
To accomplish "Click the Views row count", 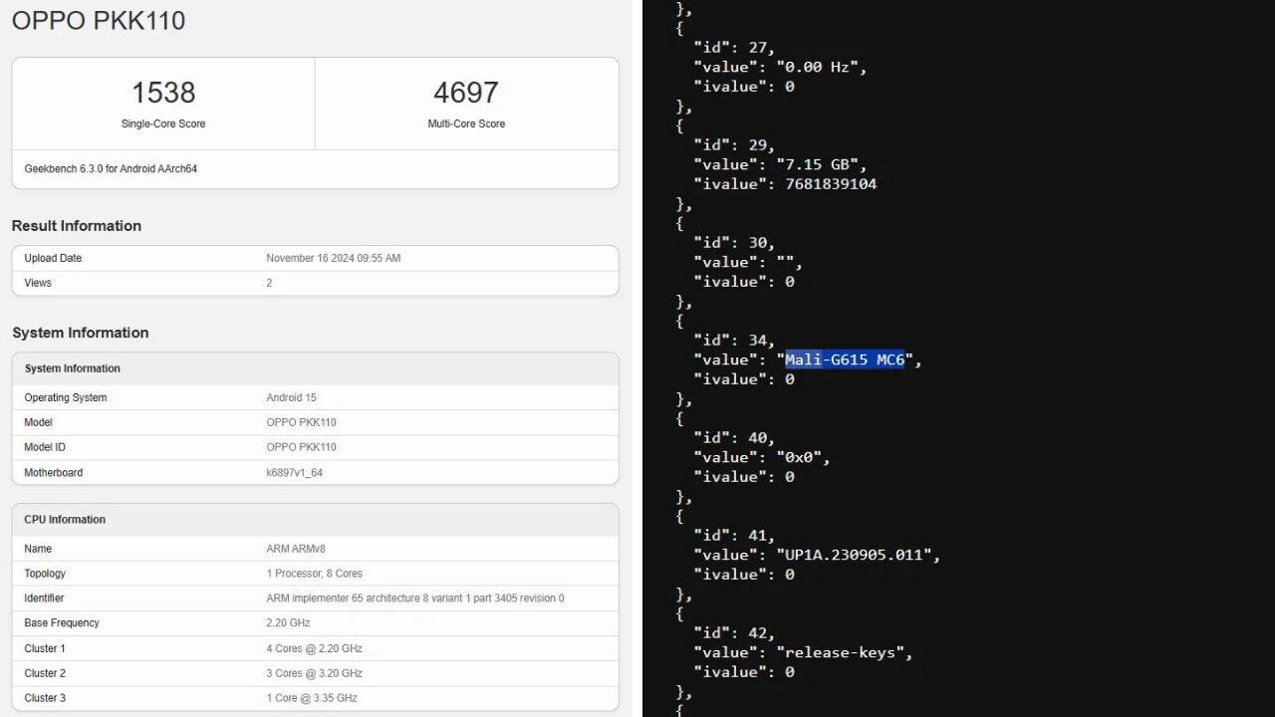I will coord(269,284).
